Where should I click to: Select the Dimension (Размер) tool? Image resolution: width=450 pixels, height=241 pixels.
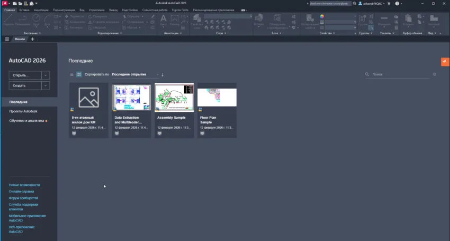click(x=175, y=20)
